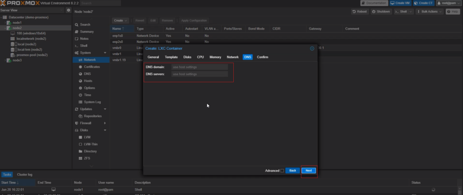Switch to Confirm tab in wizard
This screenshot has height=195, width=463.
point(263,57)
